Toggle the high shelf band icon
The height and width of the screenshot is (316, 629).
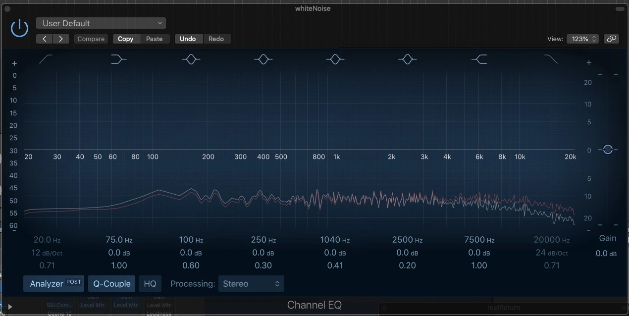[479, 59]
